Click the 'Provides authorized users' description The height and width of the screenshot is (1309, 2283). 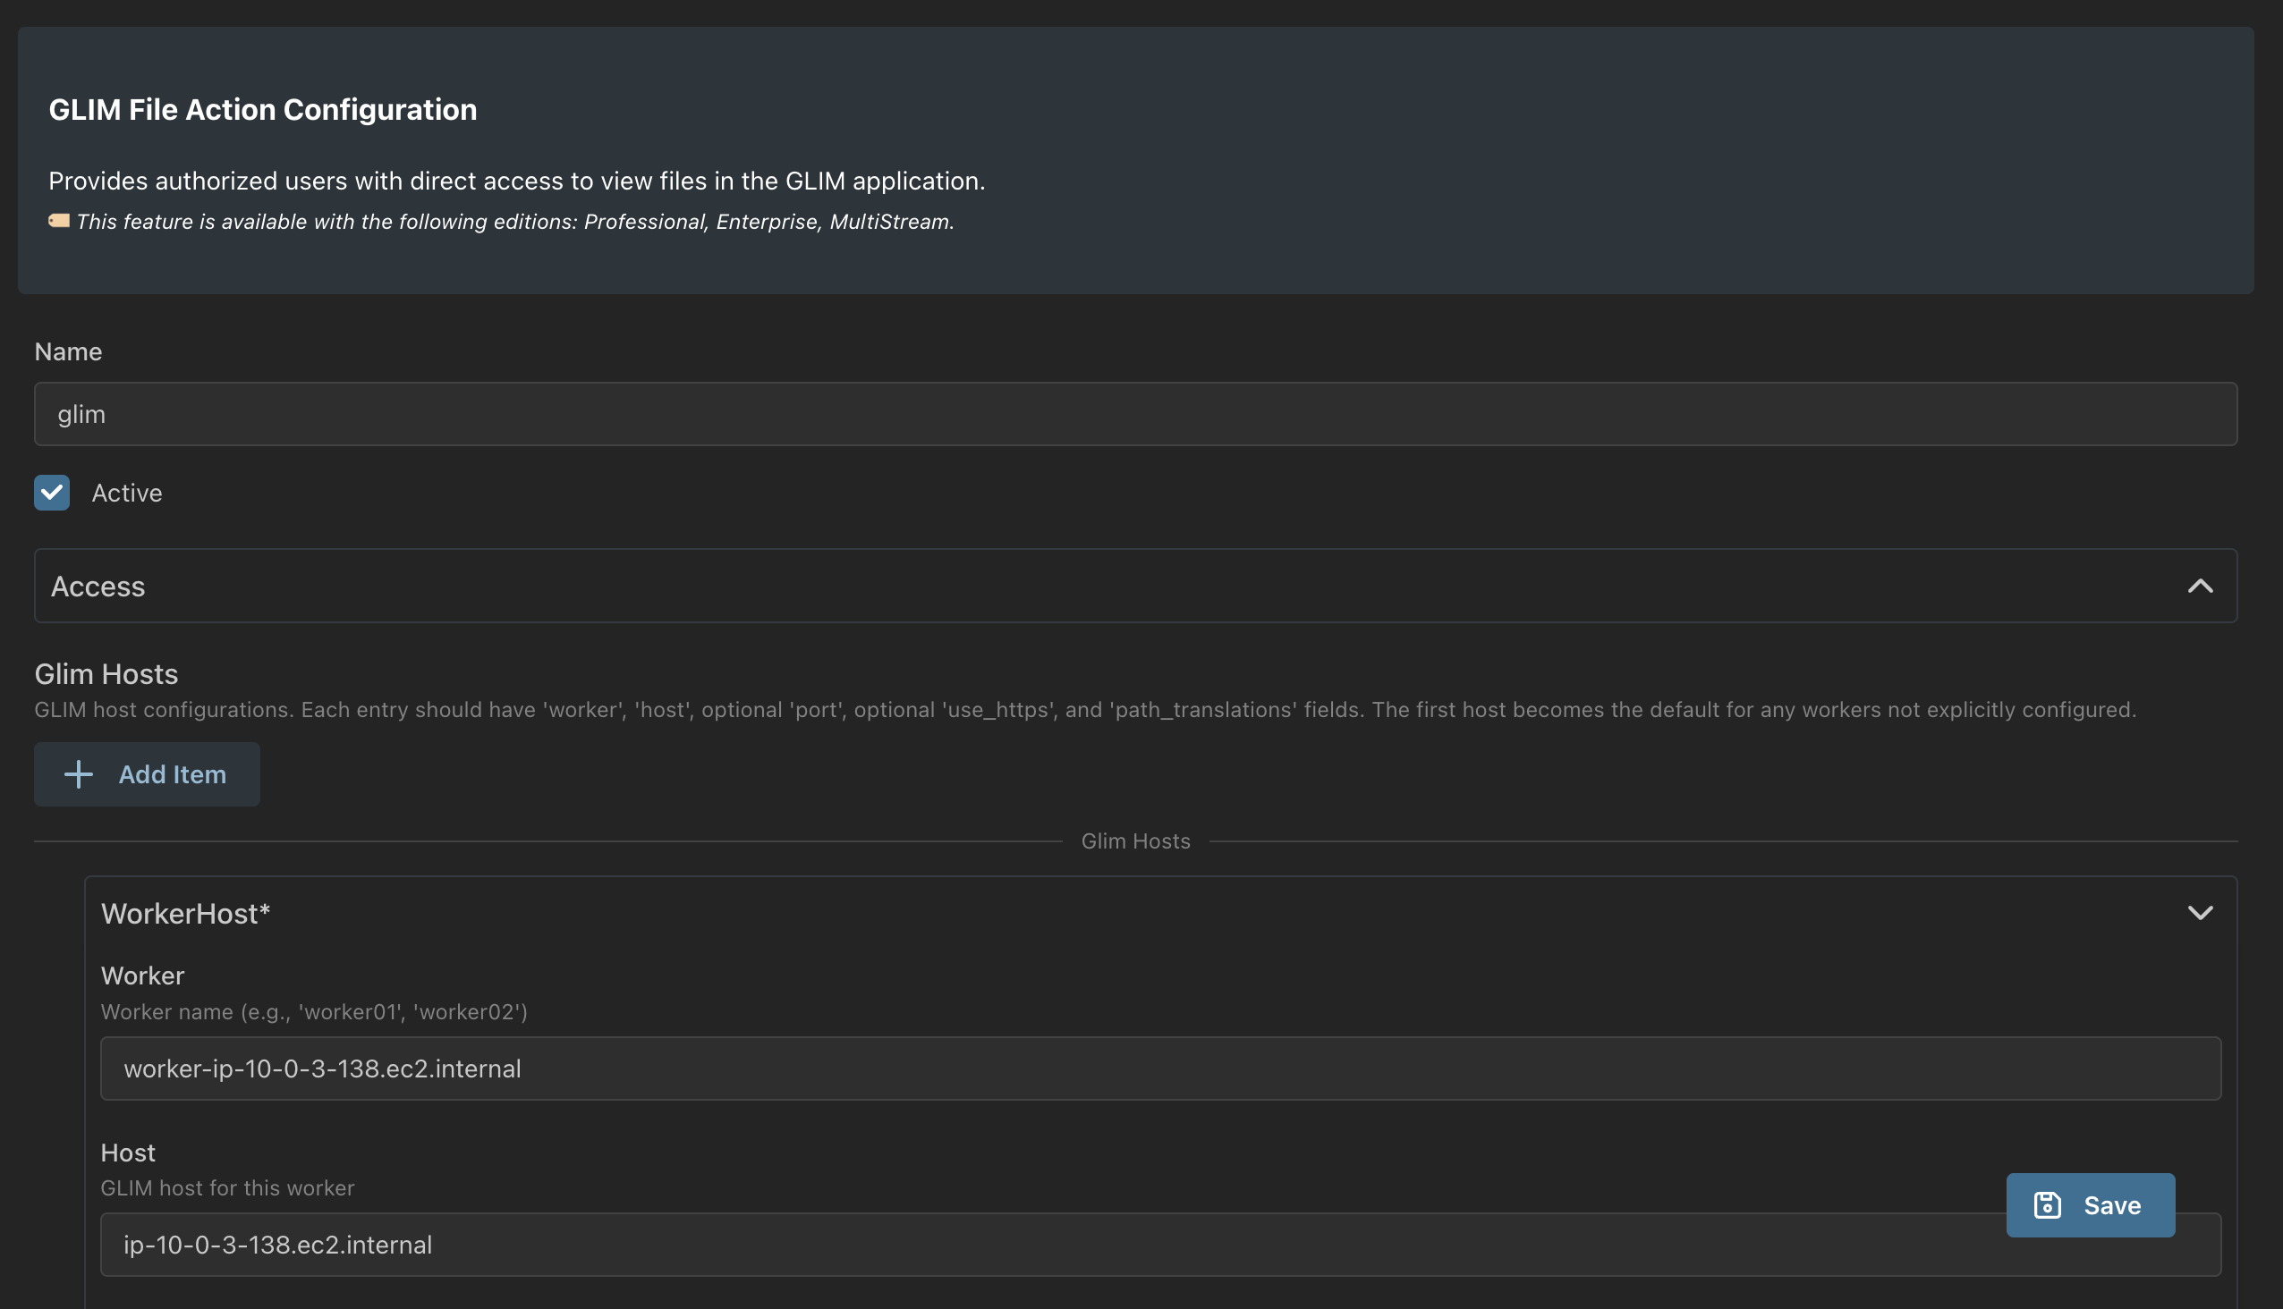[x=517, y=181]
